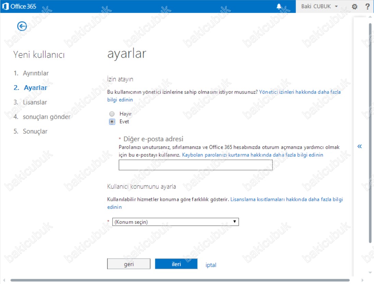Open the Konum seçin location dropdown
374x284 pixels.
click(176, 222)
